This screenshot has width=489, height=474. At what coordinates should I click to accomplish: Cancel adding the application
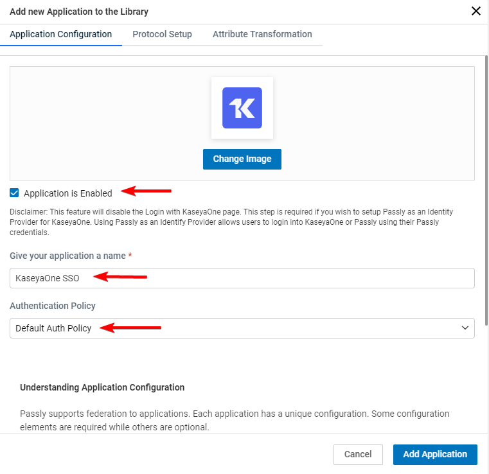click(x=358, y=454)
